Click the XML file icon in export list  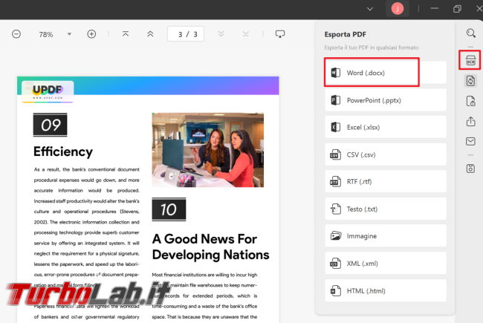pos(335,264)
